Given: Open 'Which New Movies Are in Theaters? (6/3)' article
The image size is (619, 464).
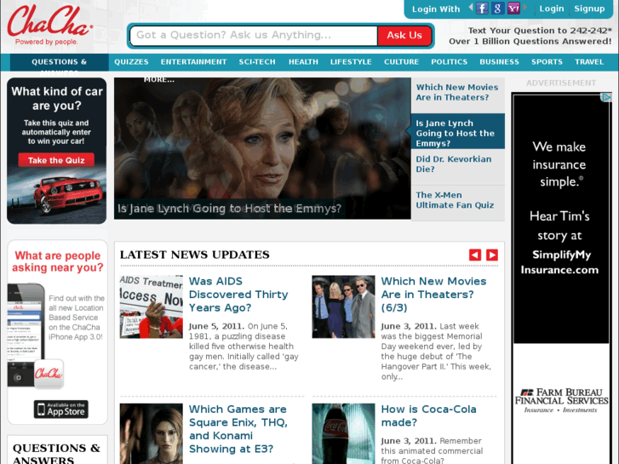Looking at the screenshot, I should (x=433, y=295).
